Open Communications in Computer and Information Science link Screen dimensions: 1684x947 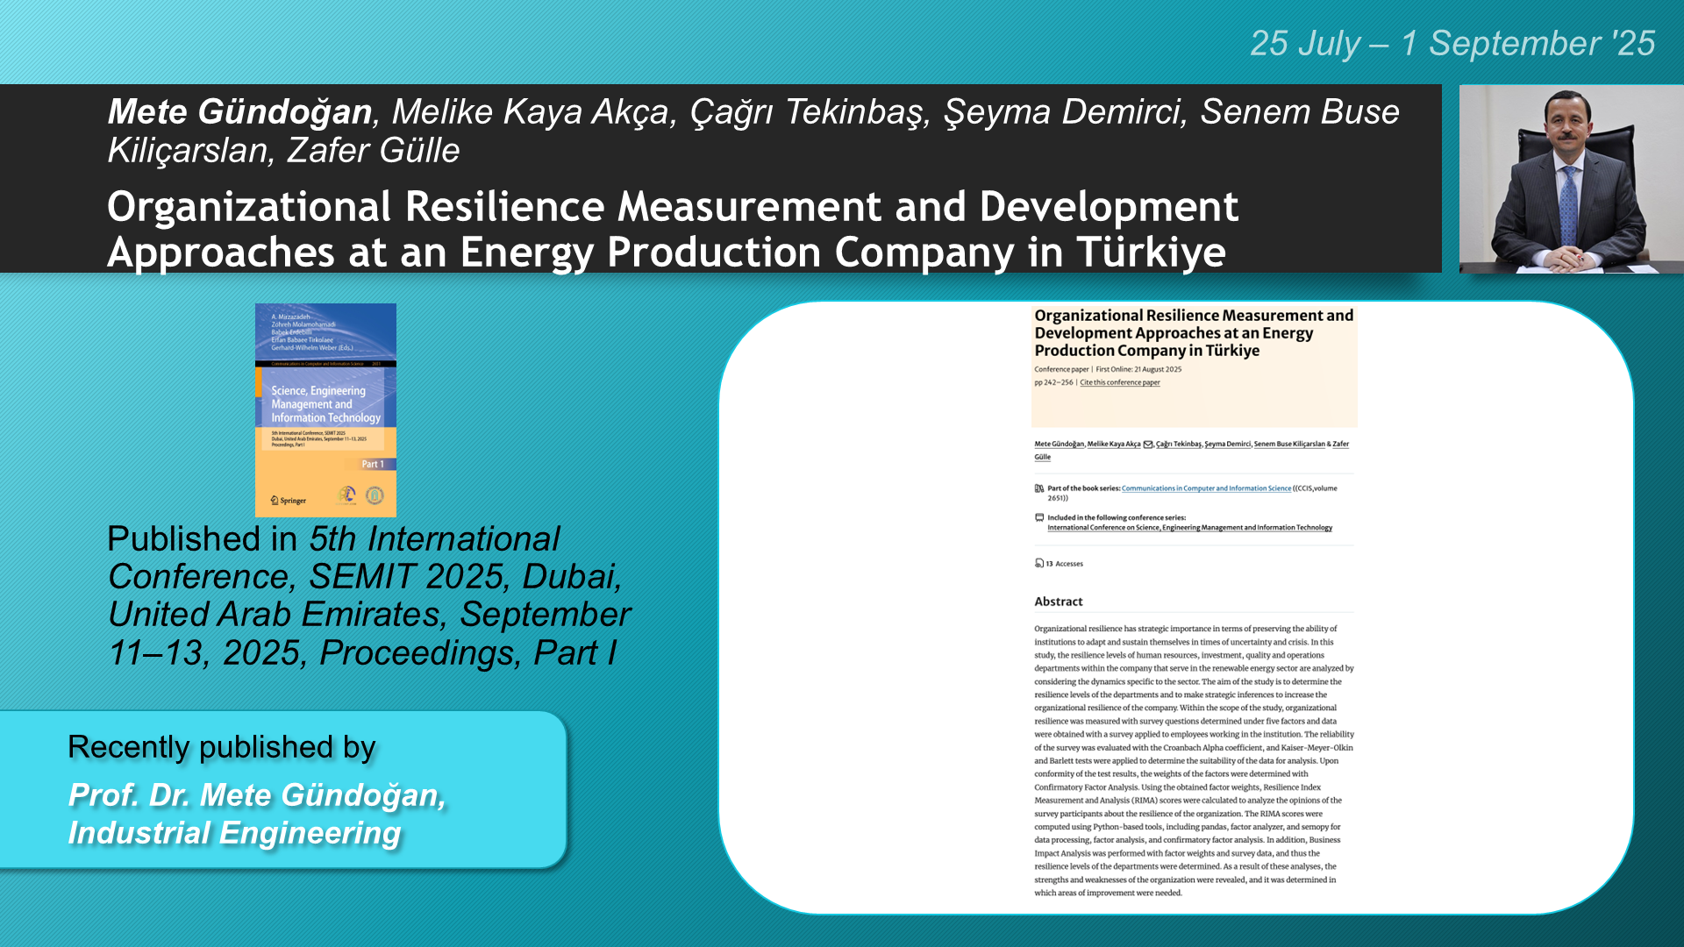tap(1206, 488)
